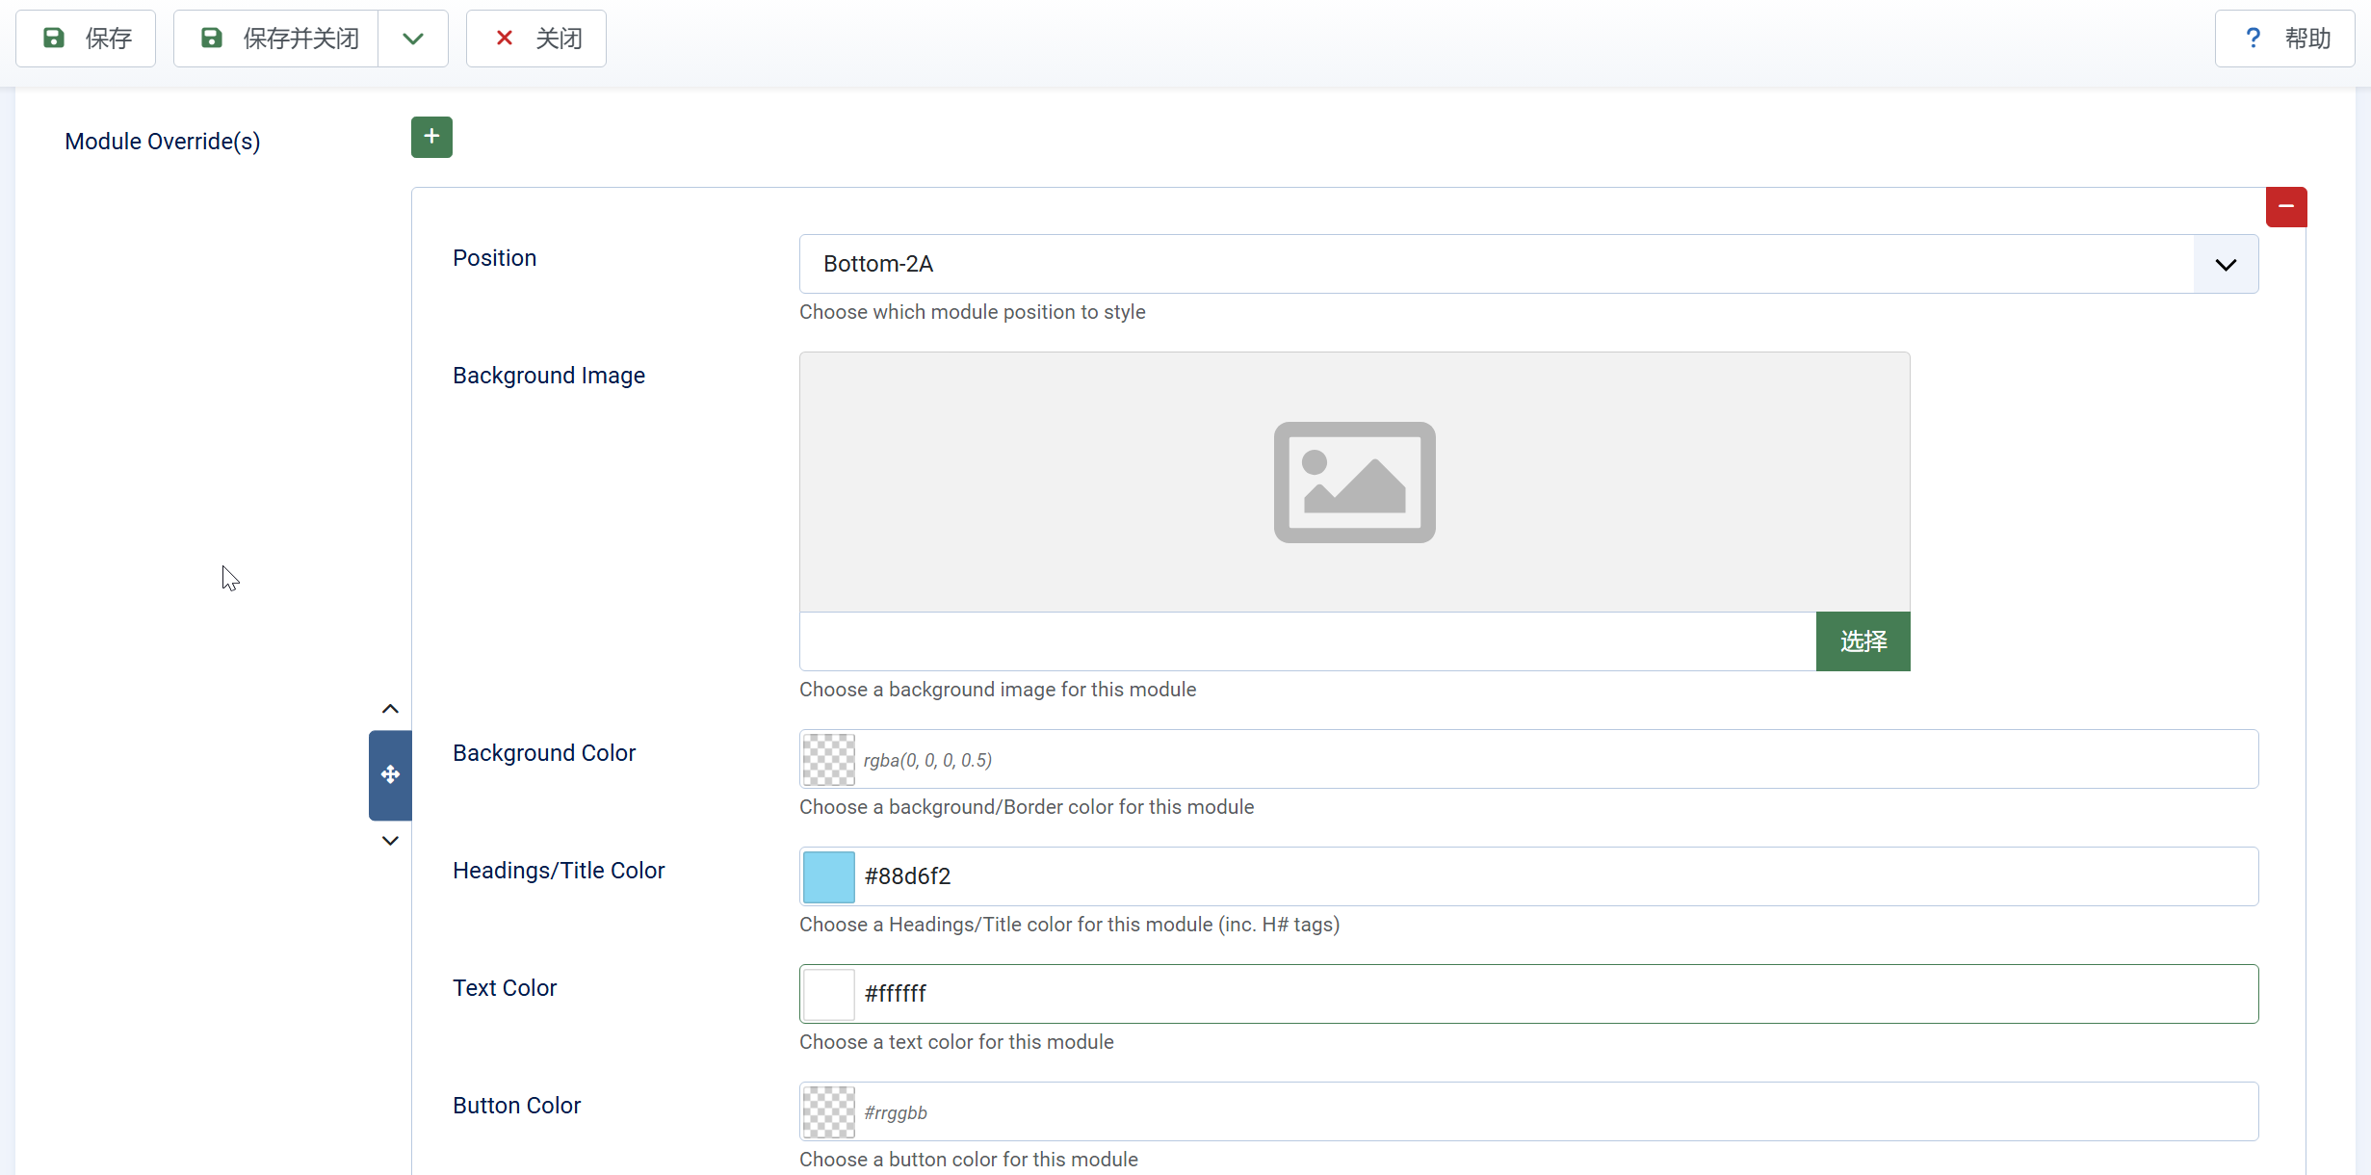Screen dimensions: 2371x1175
Task: Open the Position dropdown Bottom-2A
Action: [1496, 264]
